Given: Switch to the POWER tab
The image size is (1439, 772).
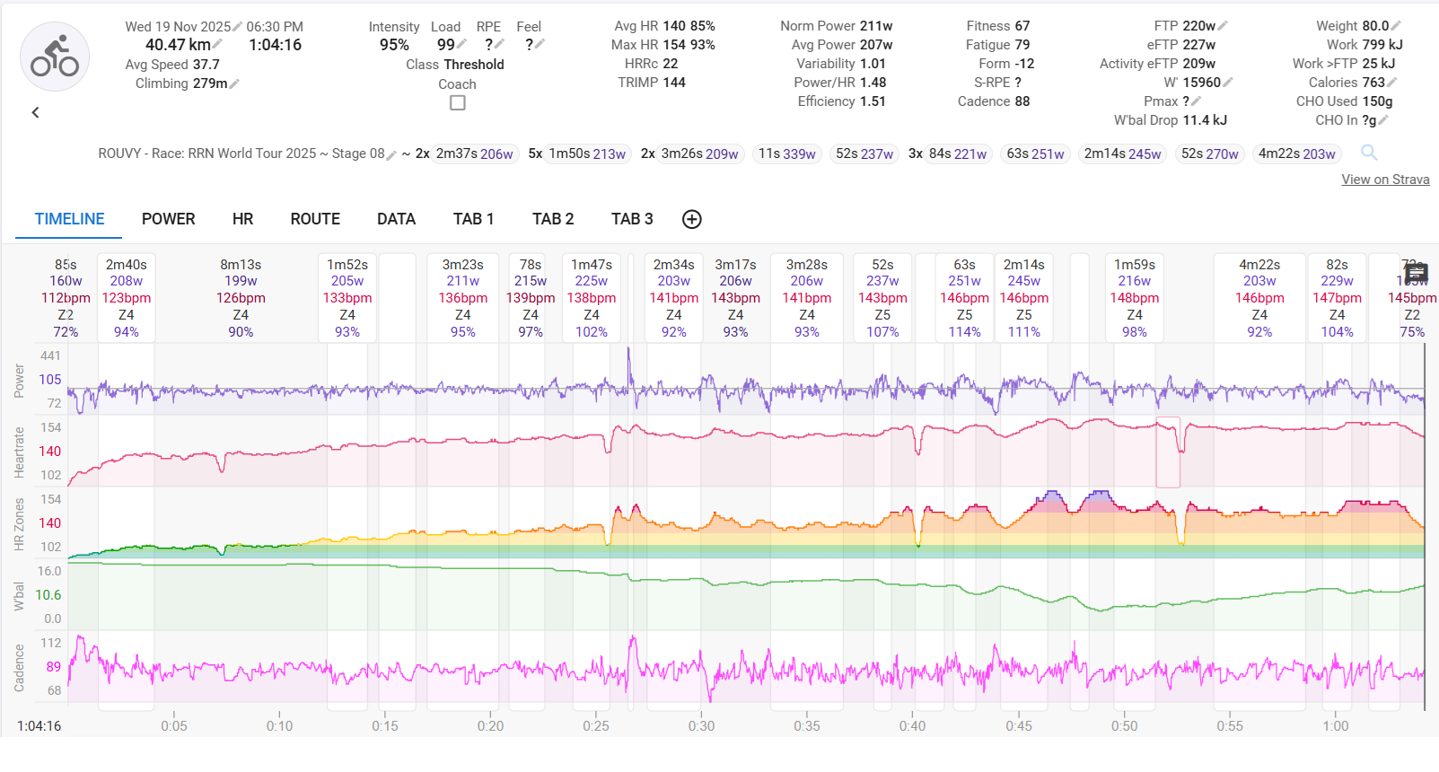Looking at the screenshot, I should click(168, 219).
